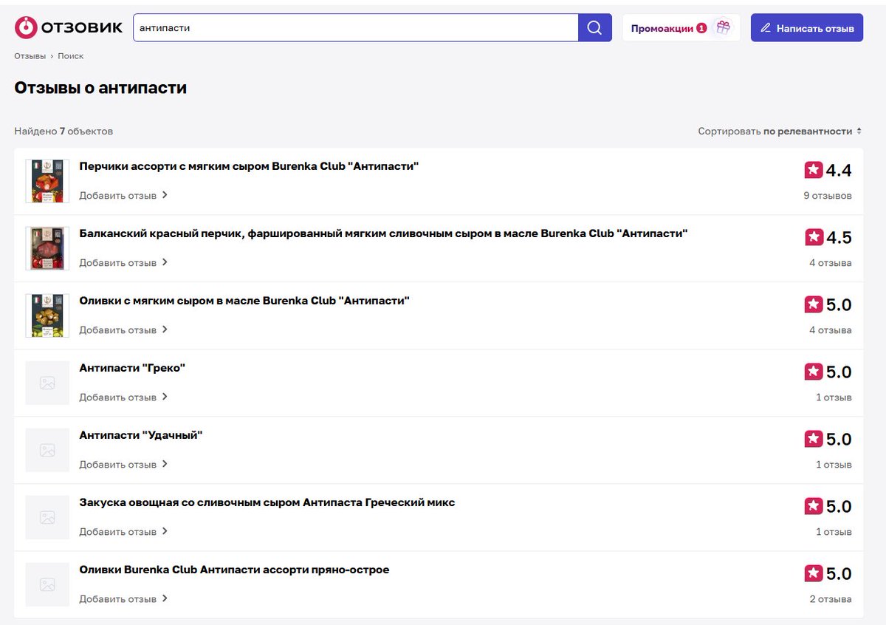Open the gift icon next to Промоакции
Viewport: 886px width, 625px height.
[723, 28]
